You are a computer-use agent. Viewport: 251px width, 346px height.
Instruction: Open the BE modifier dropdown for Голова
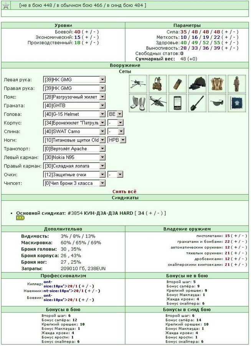(115, 114)
